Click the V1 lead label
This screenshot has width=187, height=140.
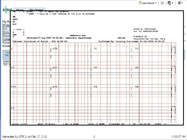95,48
